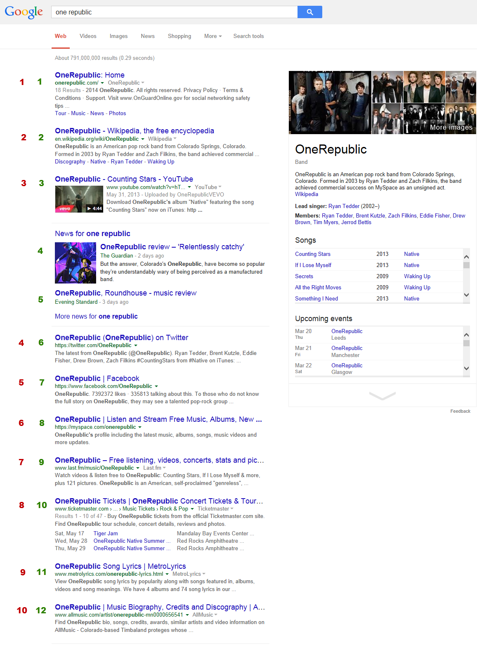Open the Tour sitelink

61,114
